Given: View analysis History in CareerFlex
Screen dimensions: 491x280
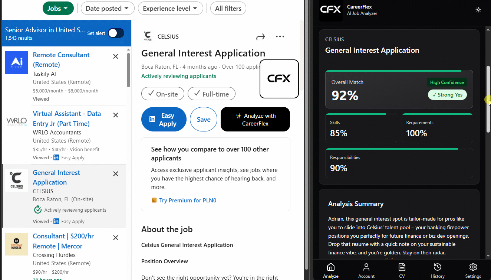Looking at the screenshot, I should tap(437, 270).
